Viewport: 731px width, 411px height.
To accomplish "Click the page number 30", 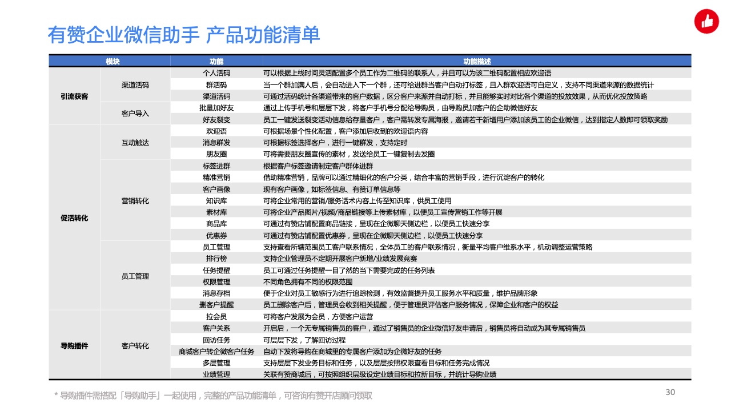I will click(670, 392).
